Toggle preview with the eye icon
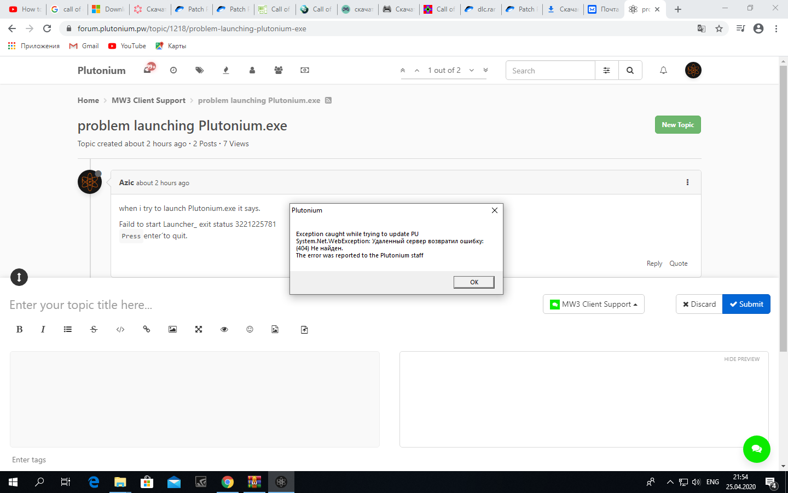This screenshot has height=493, width=788. pos(224,329)
